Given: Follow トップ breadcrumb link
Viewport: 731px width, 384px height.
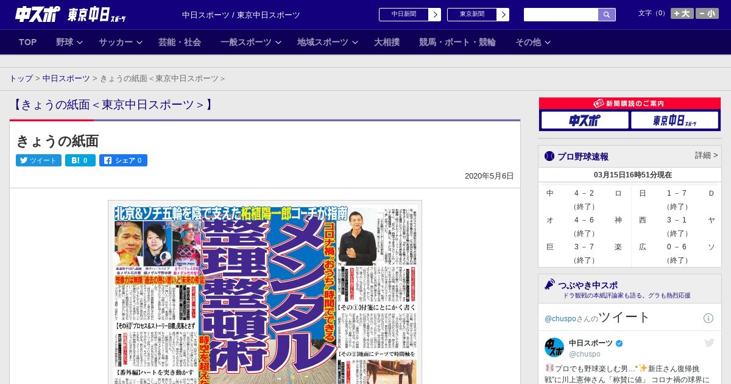Looking at the screenshot, I should [21, 79].
